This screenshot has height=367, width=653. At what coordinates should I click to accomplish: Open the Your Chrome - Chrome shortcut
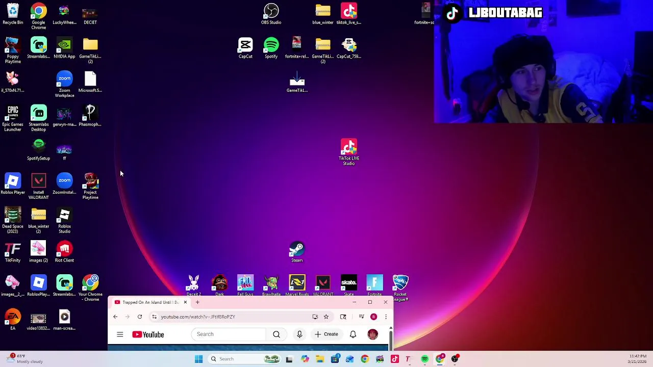90,288
